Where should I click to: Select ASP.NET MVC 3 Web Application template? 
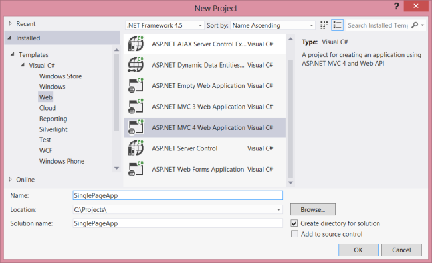click(205, 107)
